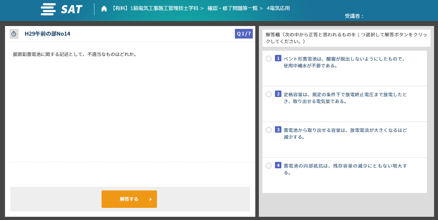This screenshot has width=438, height=220.
Task: Click question text 据置鉛蓄電池に関する記述
Action: pos(75,55)
